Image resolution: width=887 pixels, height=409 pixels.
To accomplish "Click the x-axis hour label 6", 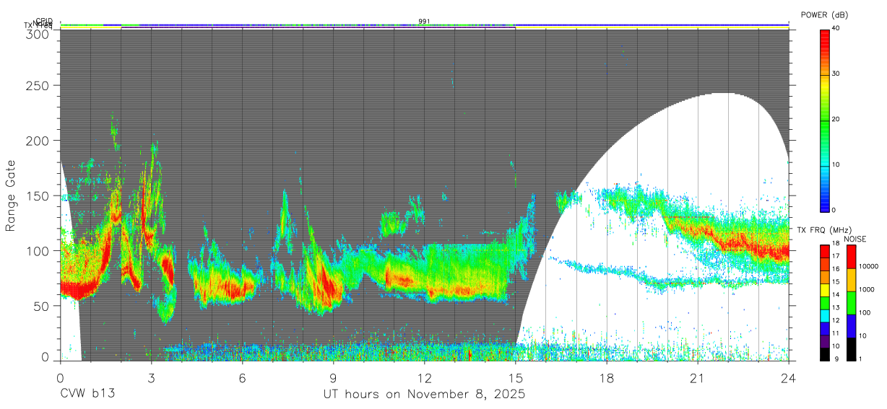I will pyautogui.click(x=242, y=377).
